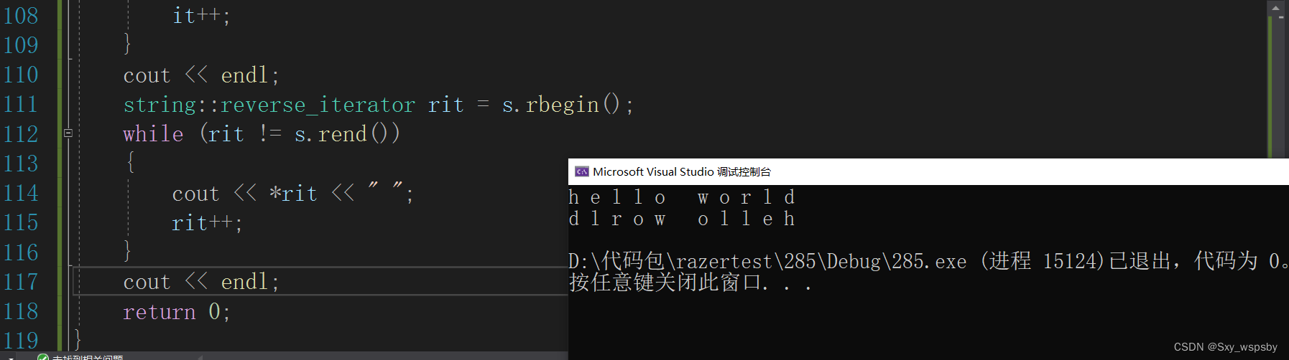The height and width of the screenshot is (360, 1289).
Task: Click line number 111
Action: [x=21, y=104]
